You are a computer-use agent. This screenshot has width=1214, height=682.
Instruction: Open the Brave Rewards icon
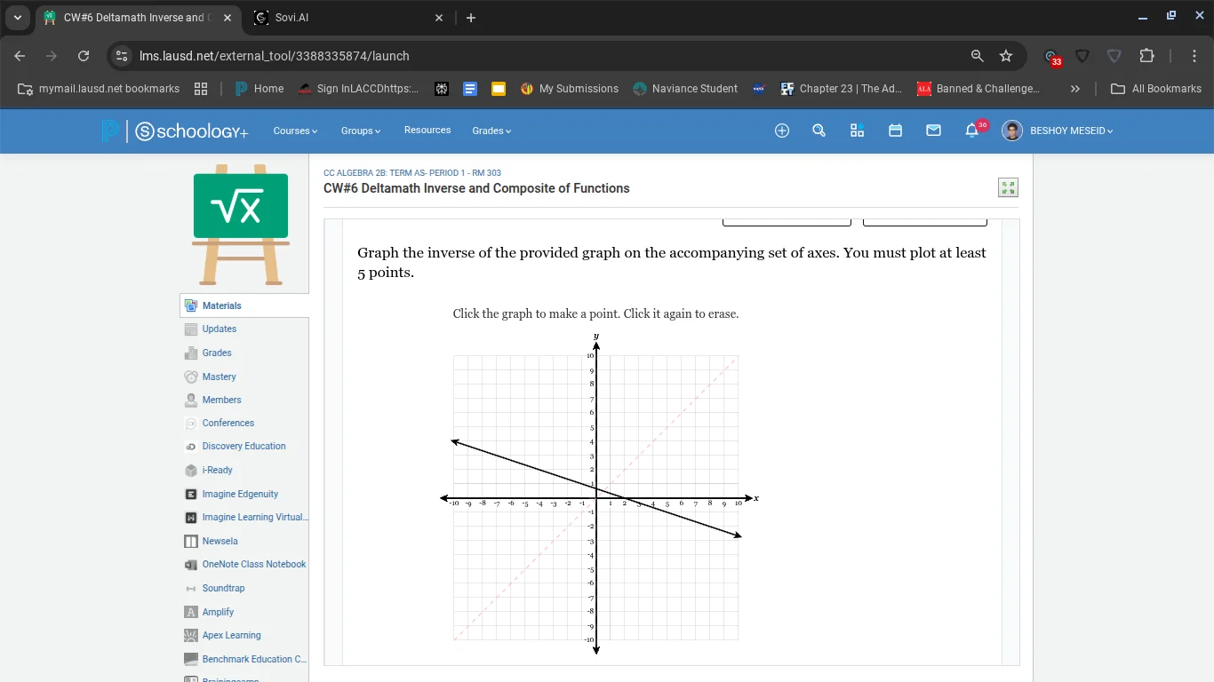(1051, 55)
